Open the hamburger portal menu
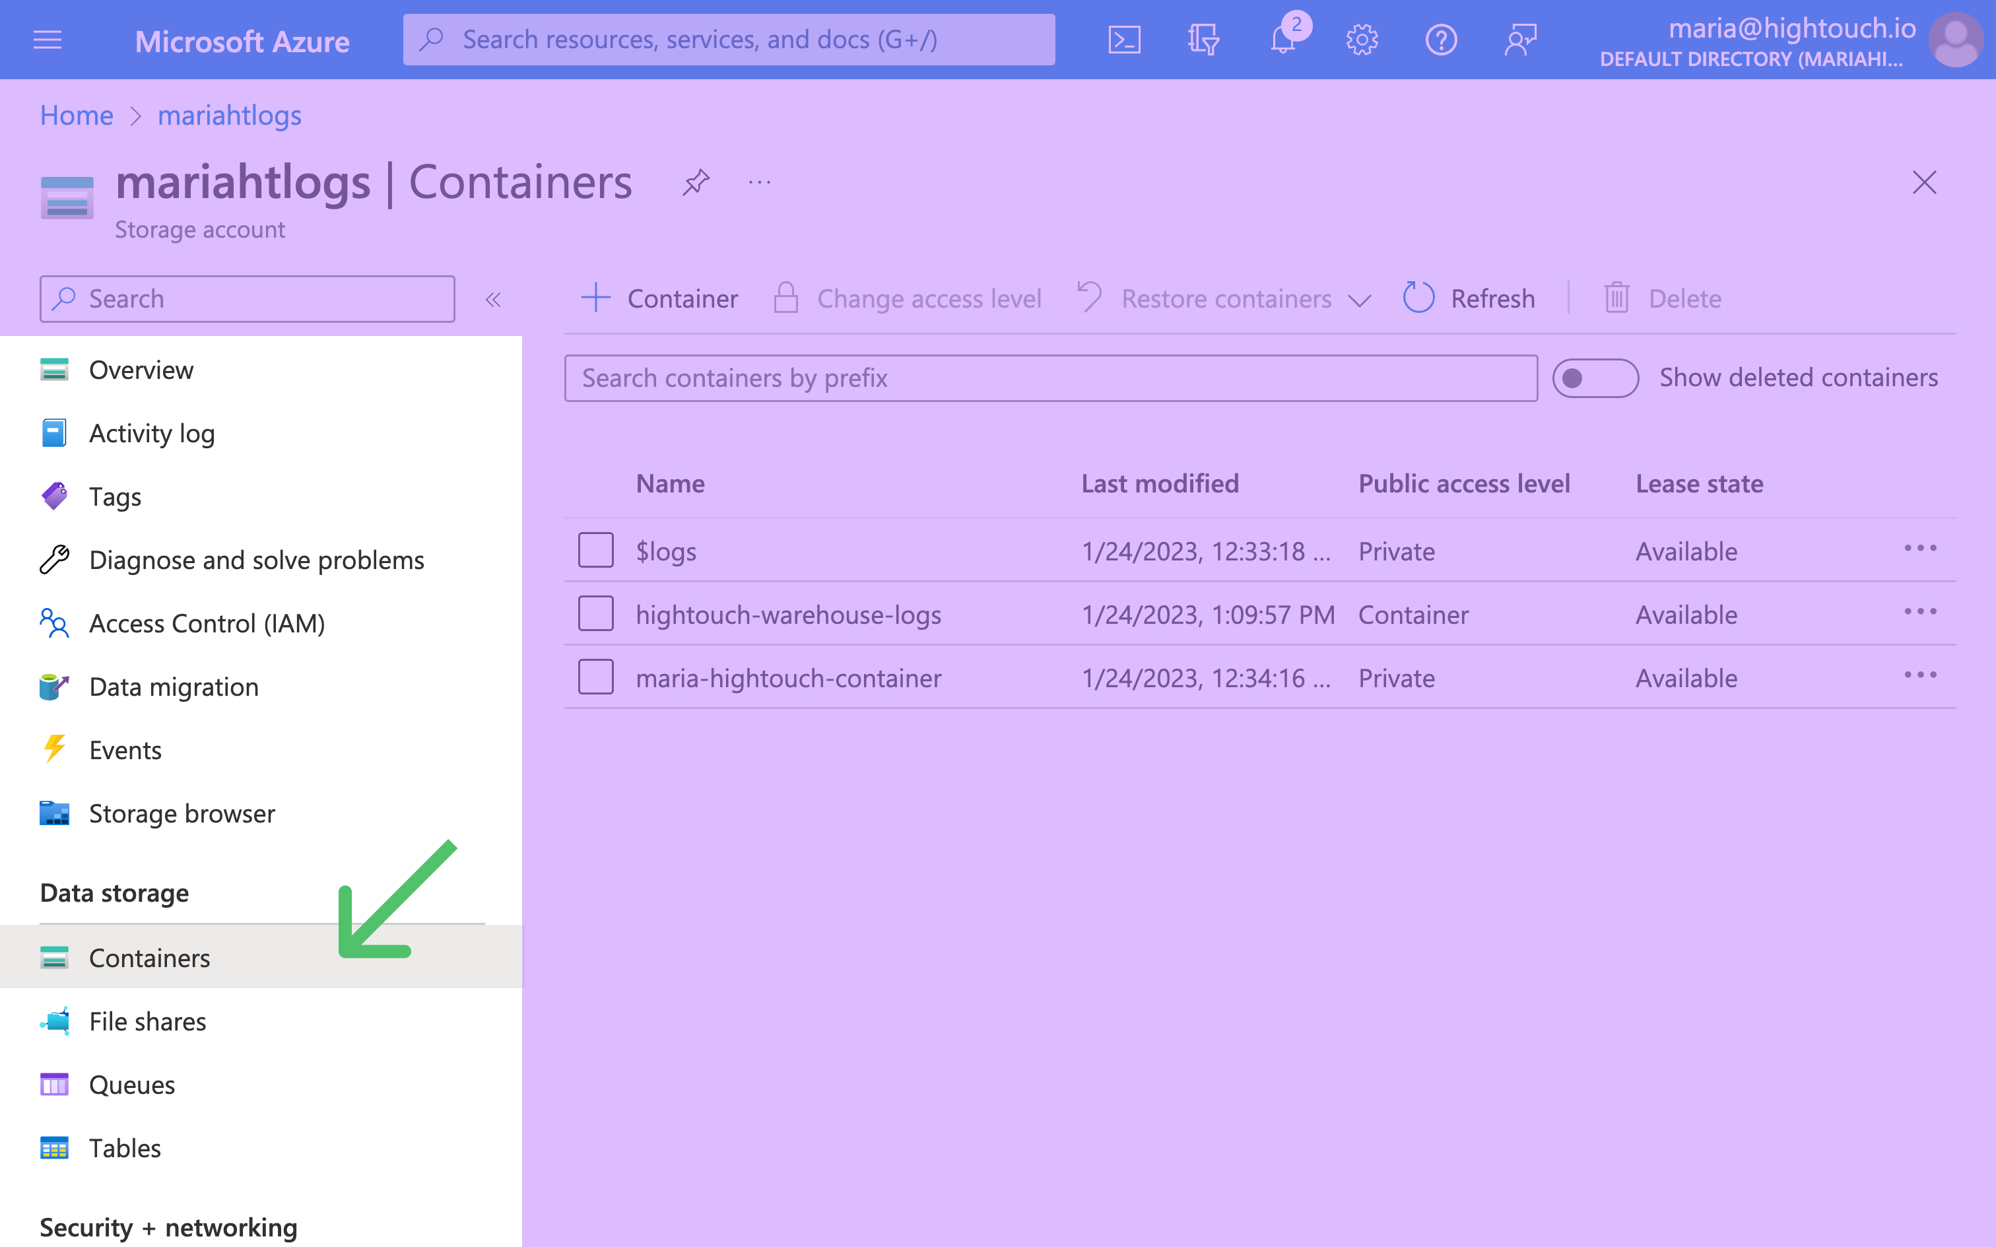Image resolution: width=1996 pixels, height=1247 pixels. [x=47, y=40]
